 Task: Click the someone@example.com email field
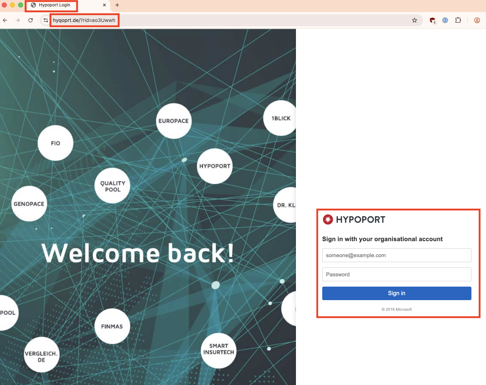[396, 255]
